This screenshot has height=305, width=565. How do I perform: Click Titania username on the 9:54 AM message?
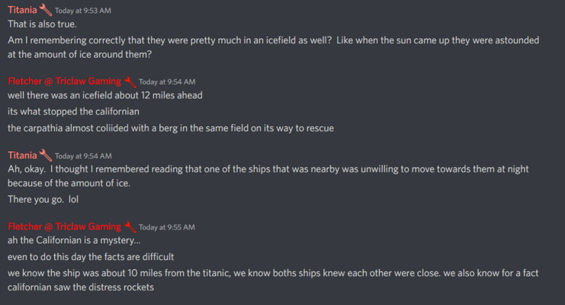(22, 155)
